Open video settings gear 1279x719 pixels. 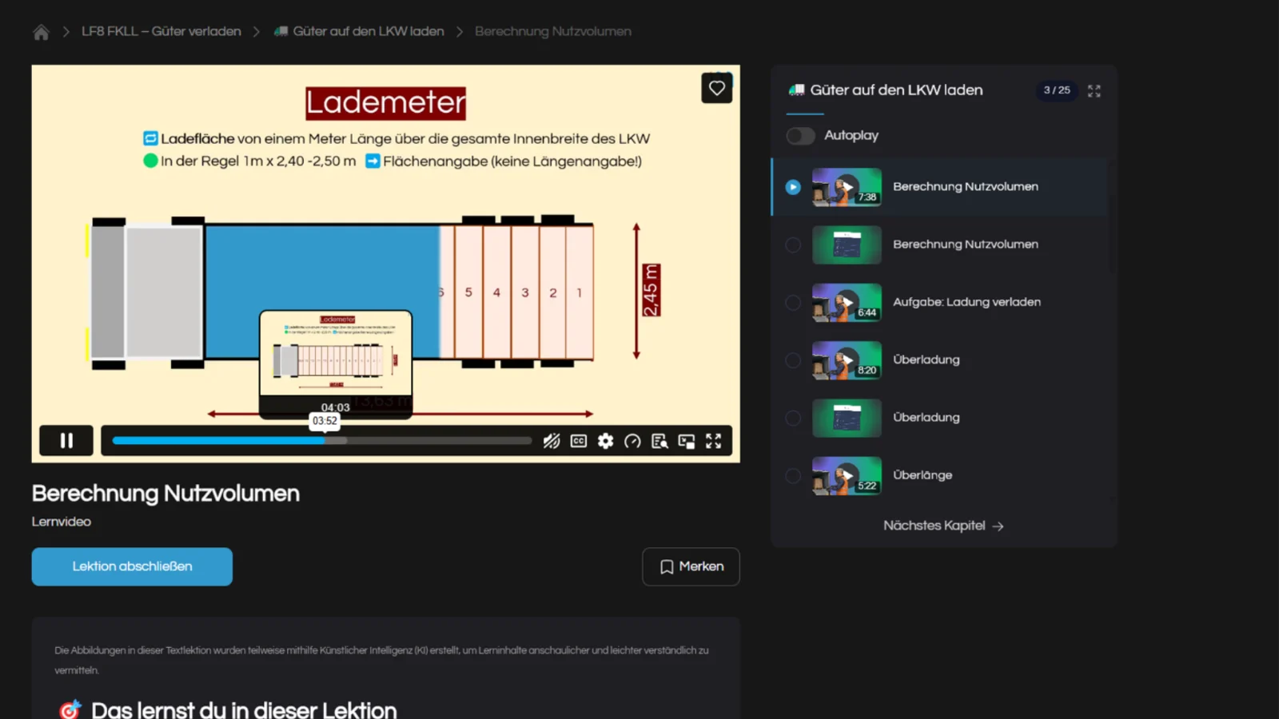coord(606,441)
